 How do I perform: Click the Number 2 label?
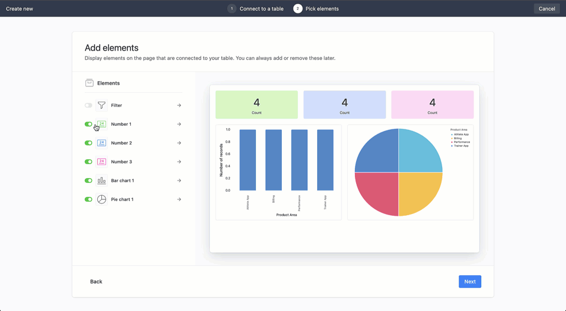coord(121,143)
